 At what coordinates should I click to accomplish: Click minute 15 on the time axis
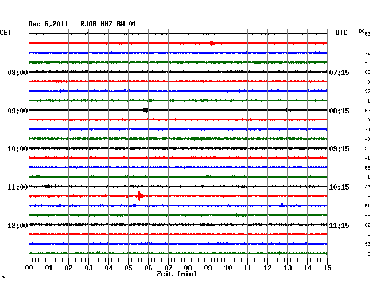point(327,268)
